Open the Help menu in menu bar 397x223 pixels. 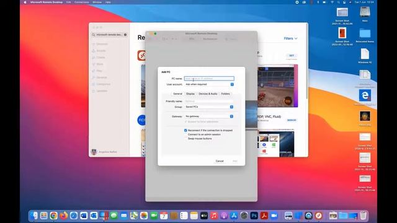108,2
